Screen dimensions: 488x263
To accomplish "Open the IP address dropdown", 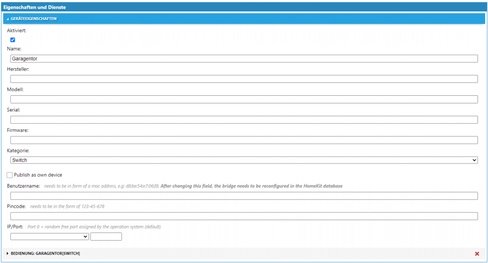I will 50,236.
